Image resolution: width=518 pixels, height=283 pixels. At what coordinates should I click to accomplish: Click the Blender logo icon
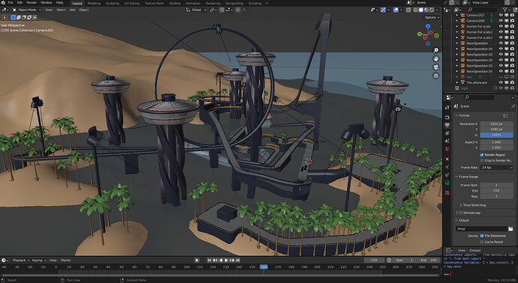tap(3, 3)
